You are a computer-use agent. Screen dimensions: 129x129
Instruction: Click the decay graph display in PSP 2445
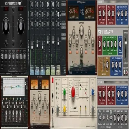(84, 90)
